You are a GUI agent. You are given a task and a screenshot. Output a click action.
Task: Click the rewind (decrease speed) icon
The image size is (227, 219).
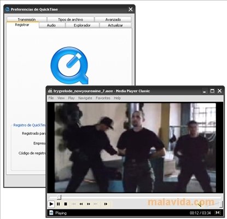pyautogui.click(x=81, y=204)
